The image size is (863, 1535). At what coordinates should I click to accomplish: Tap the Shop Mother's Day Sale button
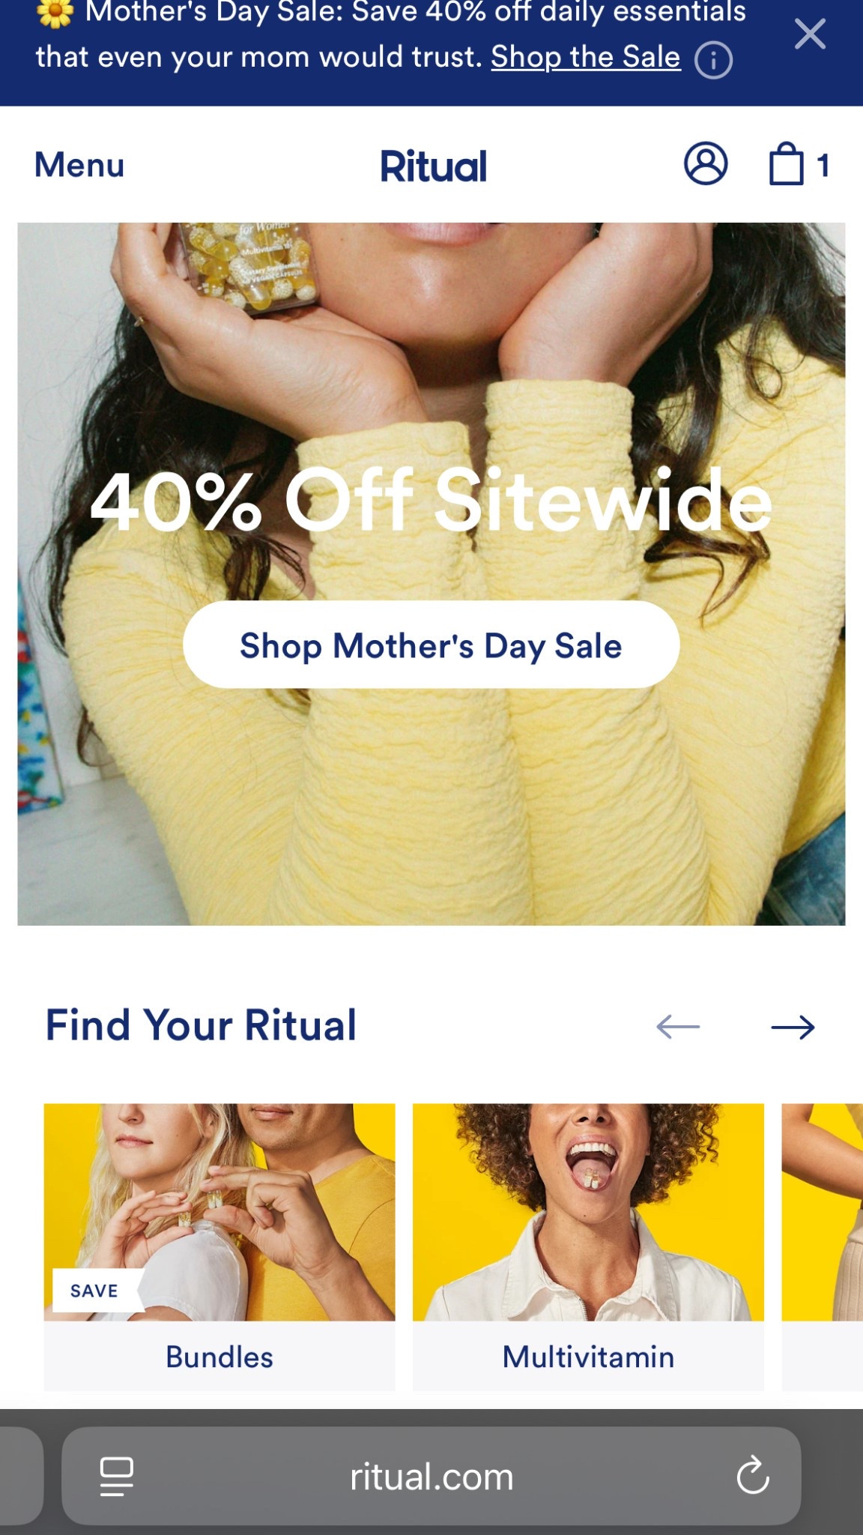(x=431, y=645)
